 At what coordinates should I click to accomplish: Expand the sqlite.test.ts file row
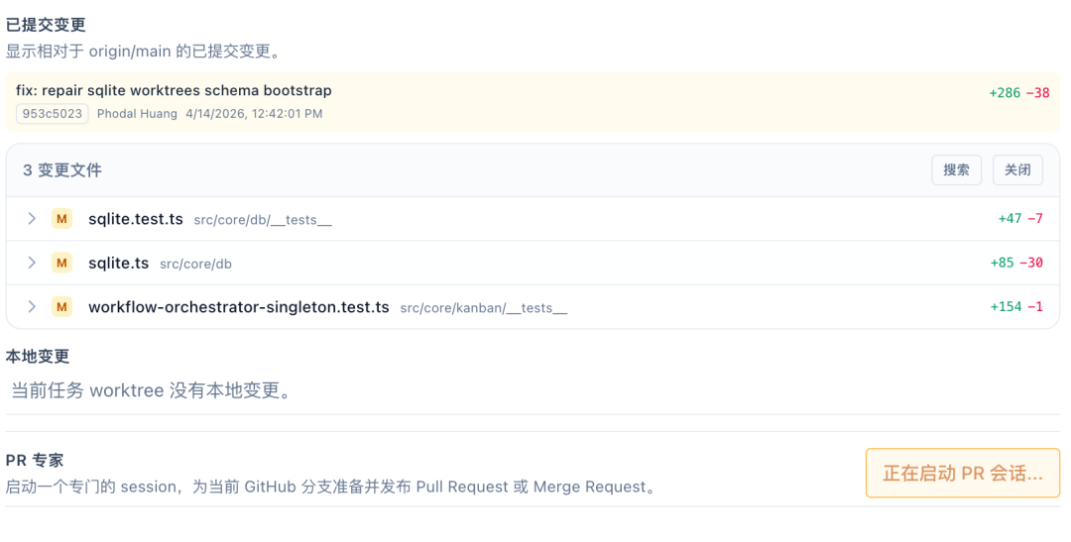[x=32, y=218]
